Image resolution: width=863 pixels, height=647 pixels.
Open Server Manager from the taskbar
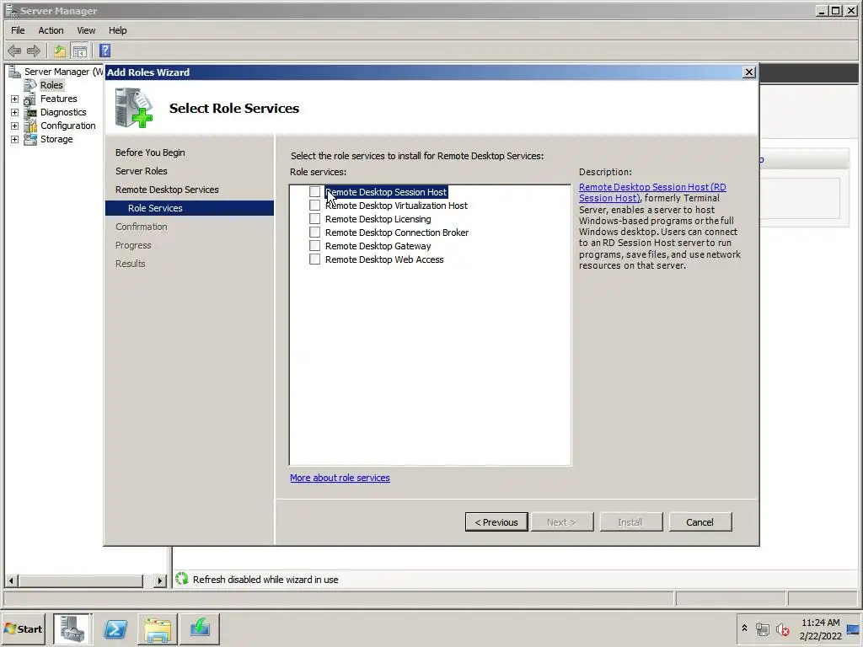pos(72,628)
